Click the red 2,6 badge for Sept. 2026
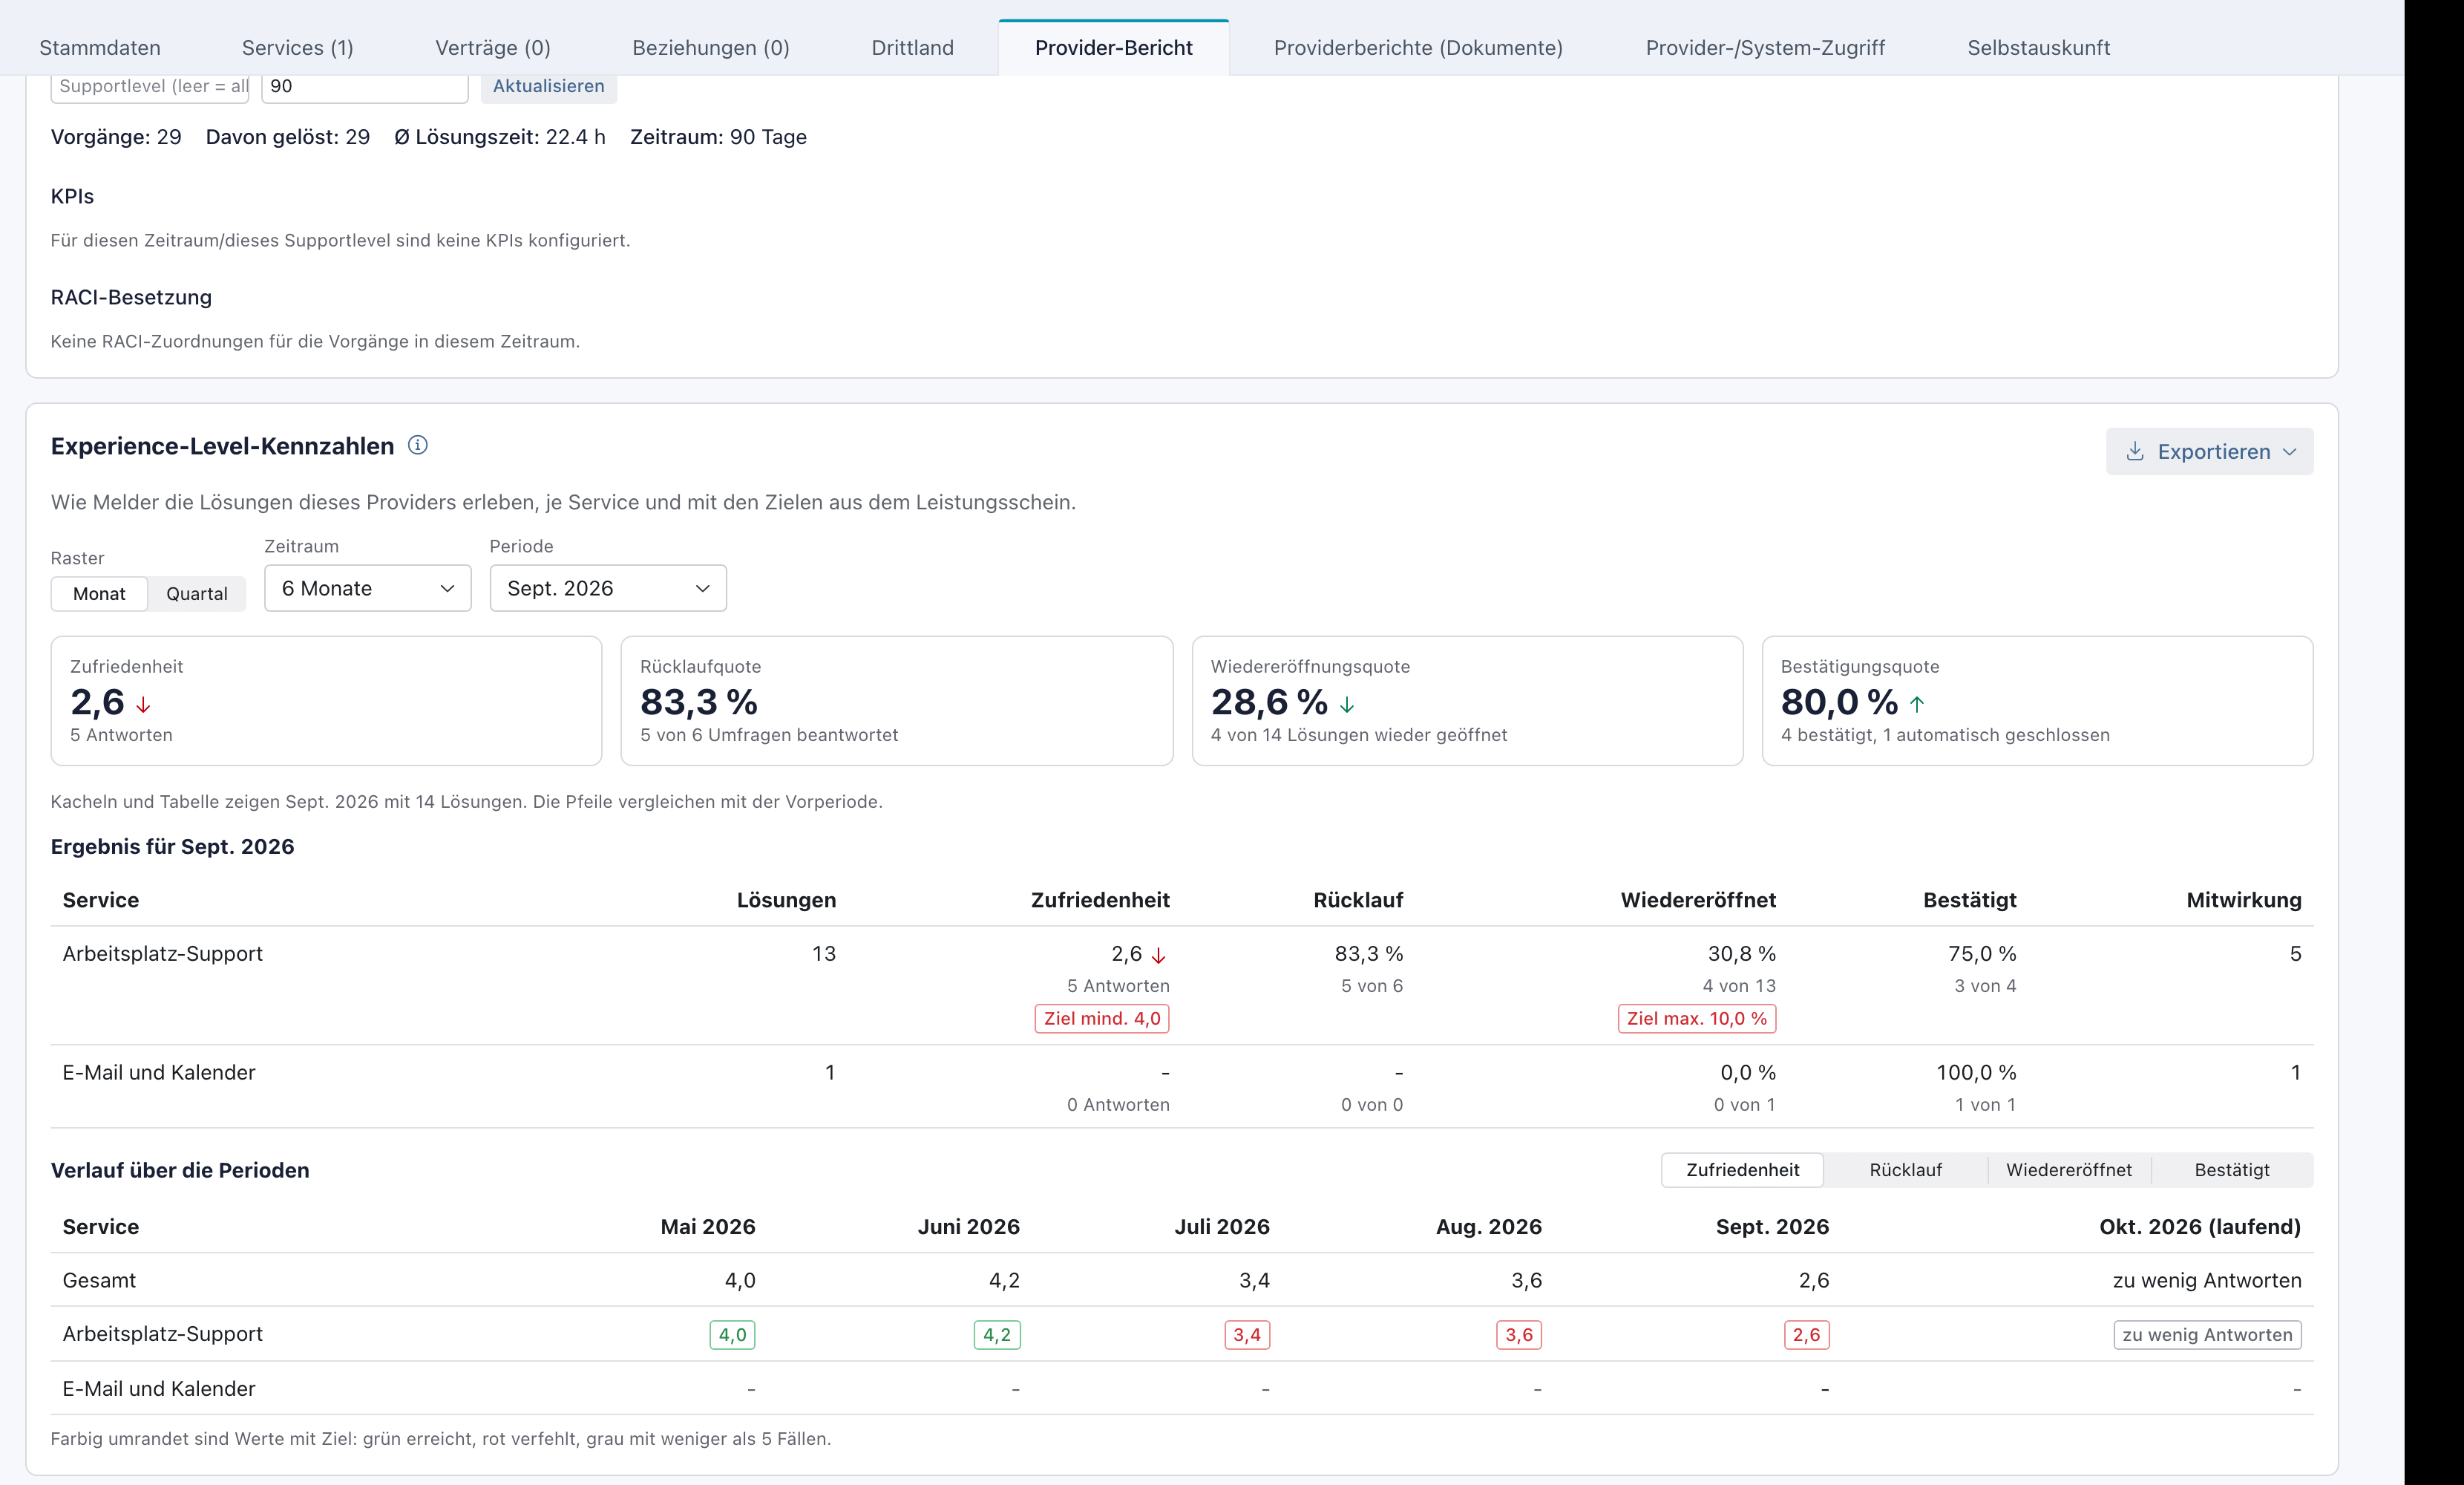Screen dimensions: 2464x1485 click(1807, 1335)
